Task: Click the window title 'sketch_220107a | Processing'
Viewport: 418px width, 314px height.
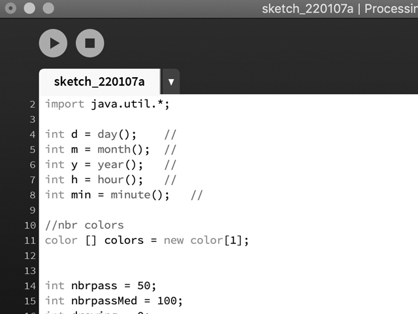Action: [340, 9]
